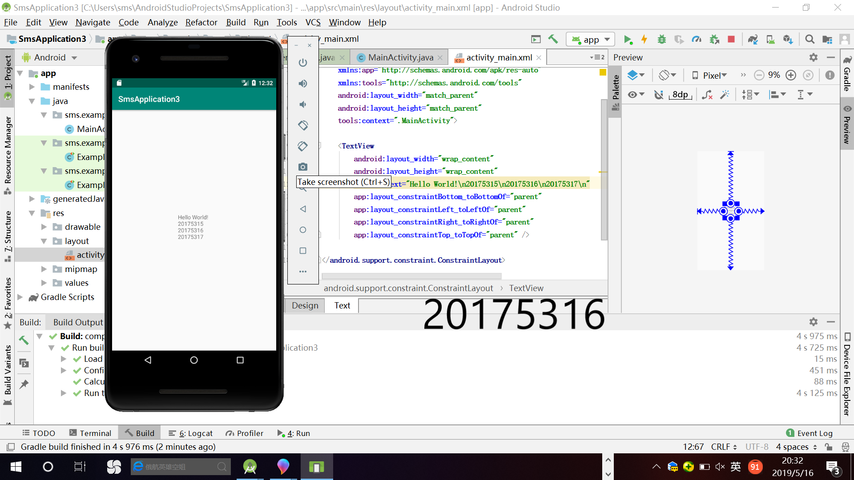
Task: Open Preview panel settings gear
Action: coord(814,57)
